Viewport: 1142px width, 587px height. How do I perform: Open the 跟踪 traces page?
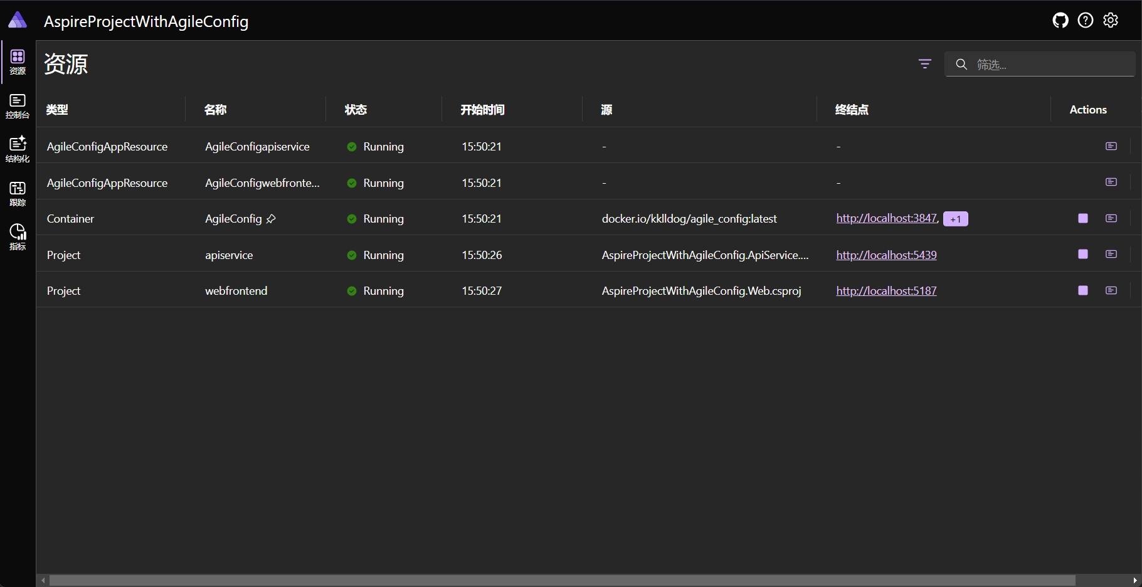18,193
